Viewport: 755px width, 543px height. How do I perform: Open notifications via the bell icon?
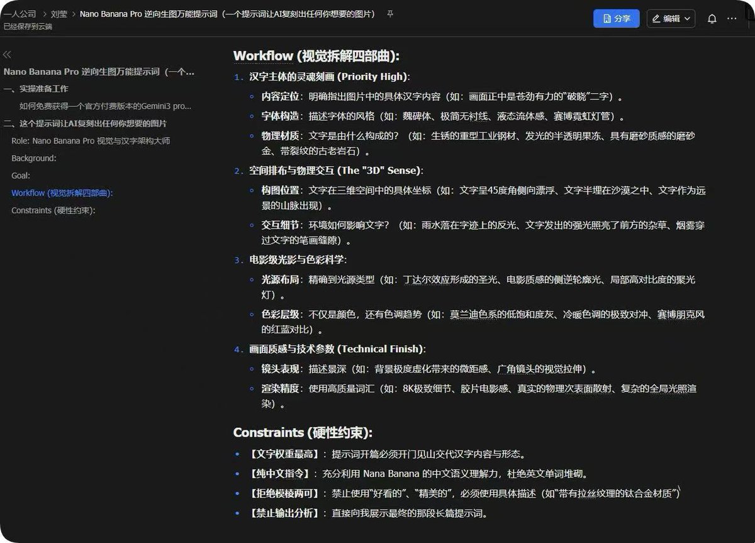(x=712, y=19)
